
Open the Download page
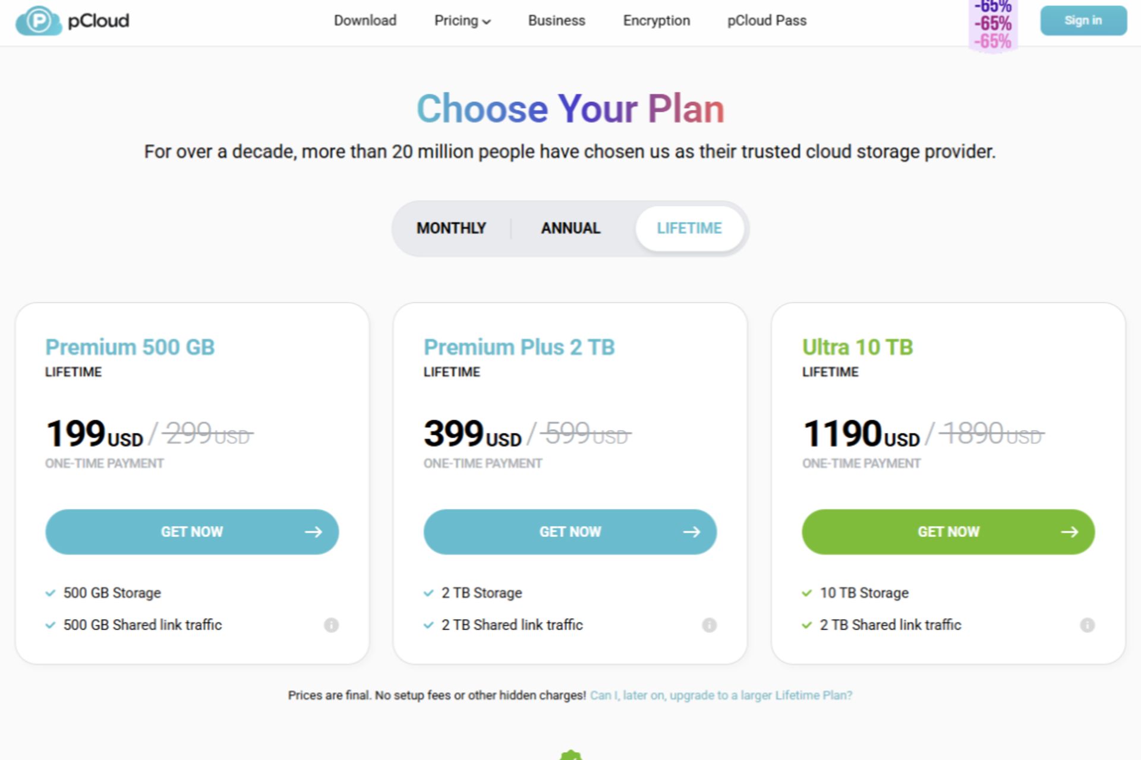[x=365, y=21]
